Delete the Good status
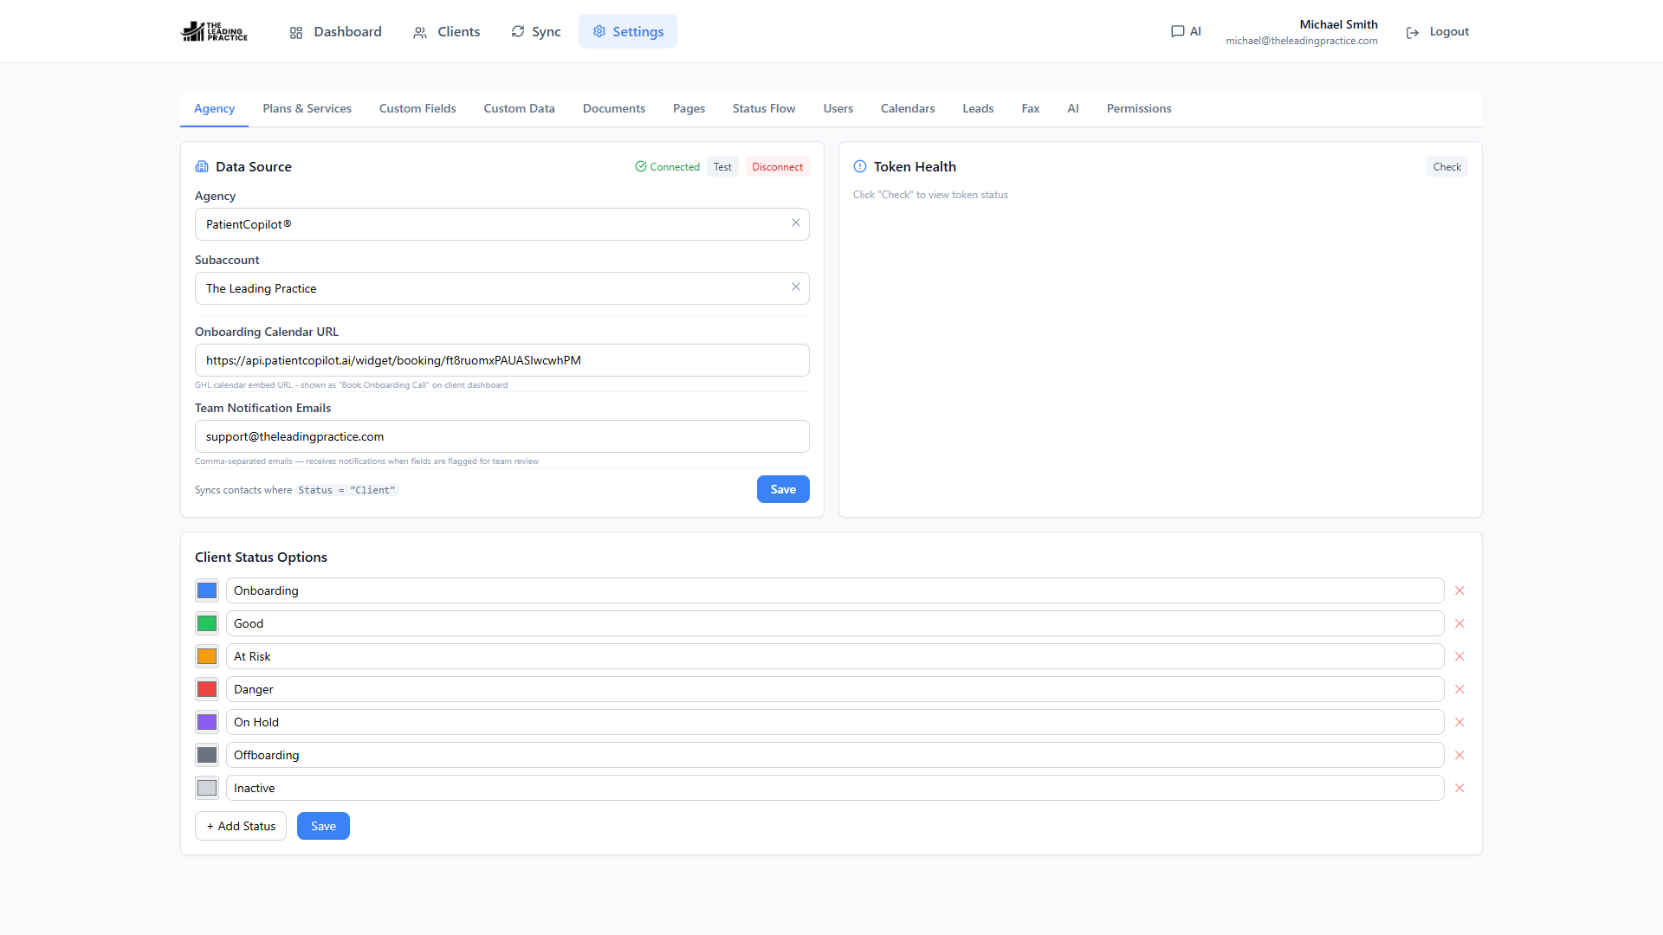Image resolution: width=1663 pixels, height=935 pixels. coord(1459,623)
